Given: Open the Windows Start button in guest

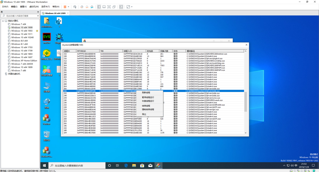Looking at the screenshot, I should click(x=44, y=165).
